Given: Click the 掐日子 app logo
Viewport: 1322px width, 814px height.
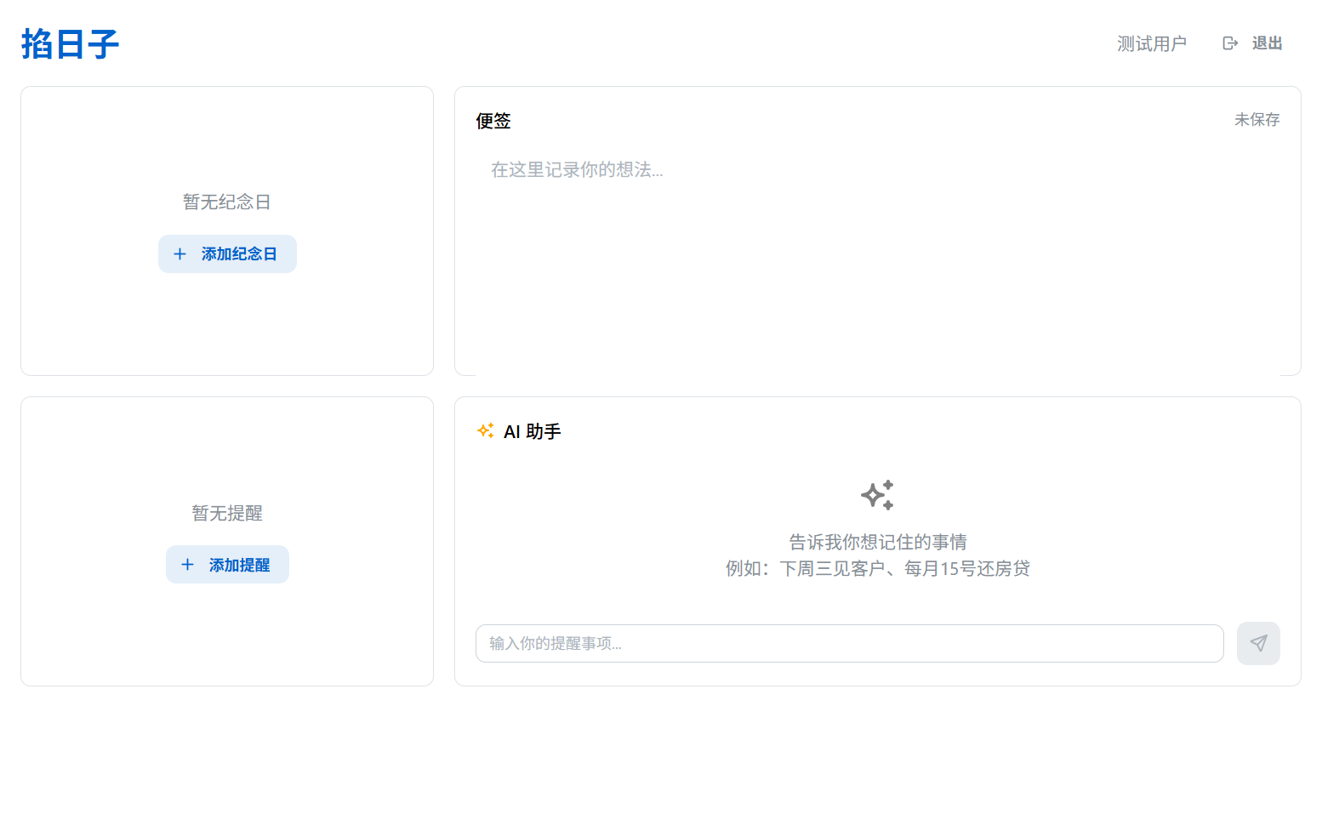Looking at the screenshot, I should tap(70, 44).
